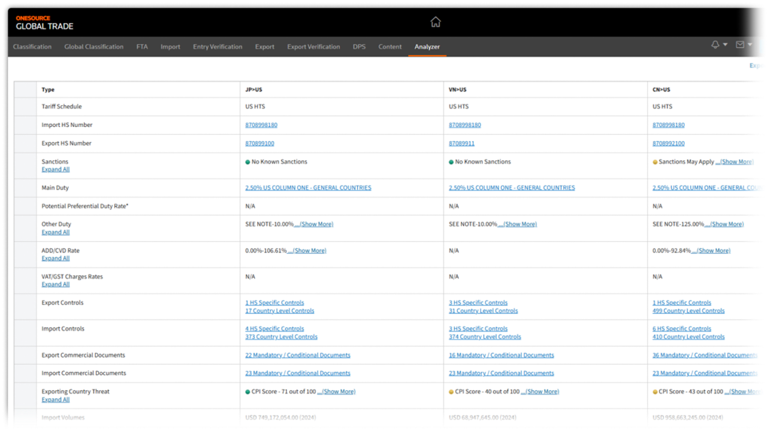Click the home icon in the header
Viewport: 767px width, 431px height.
(x=436, y=21)
